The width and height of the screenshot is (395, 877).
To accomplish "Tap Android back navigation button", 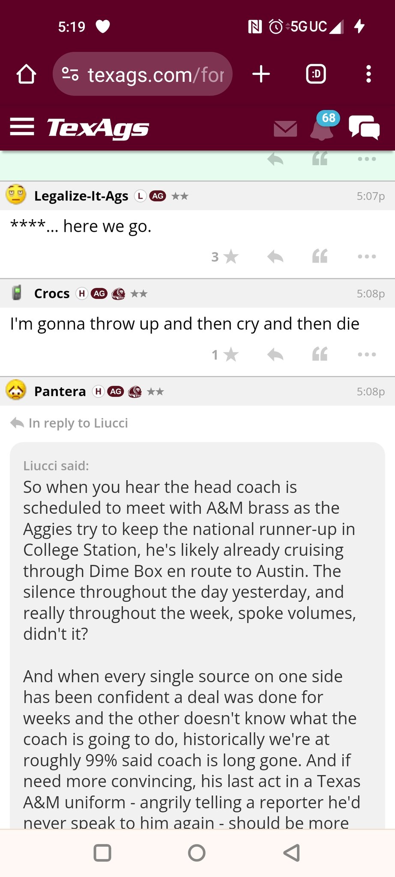I will click(x=292, y=853).
